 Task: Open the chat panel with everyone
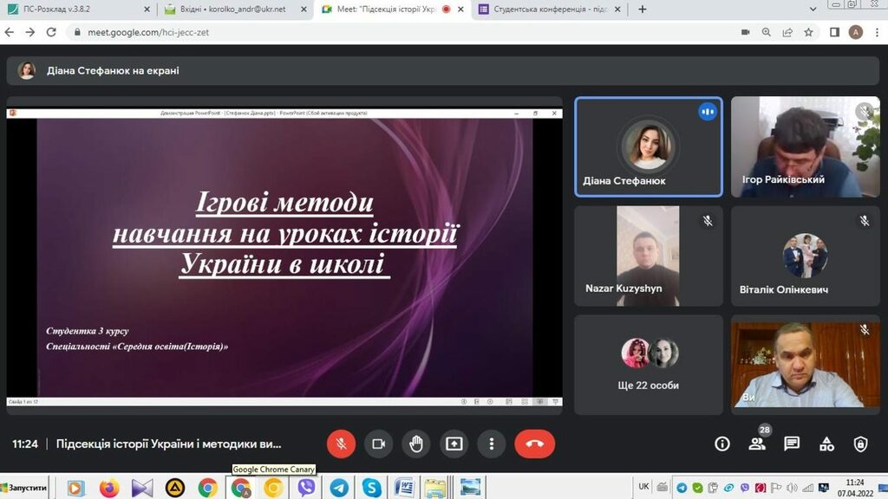tap(792, 444)
